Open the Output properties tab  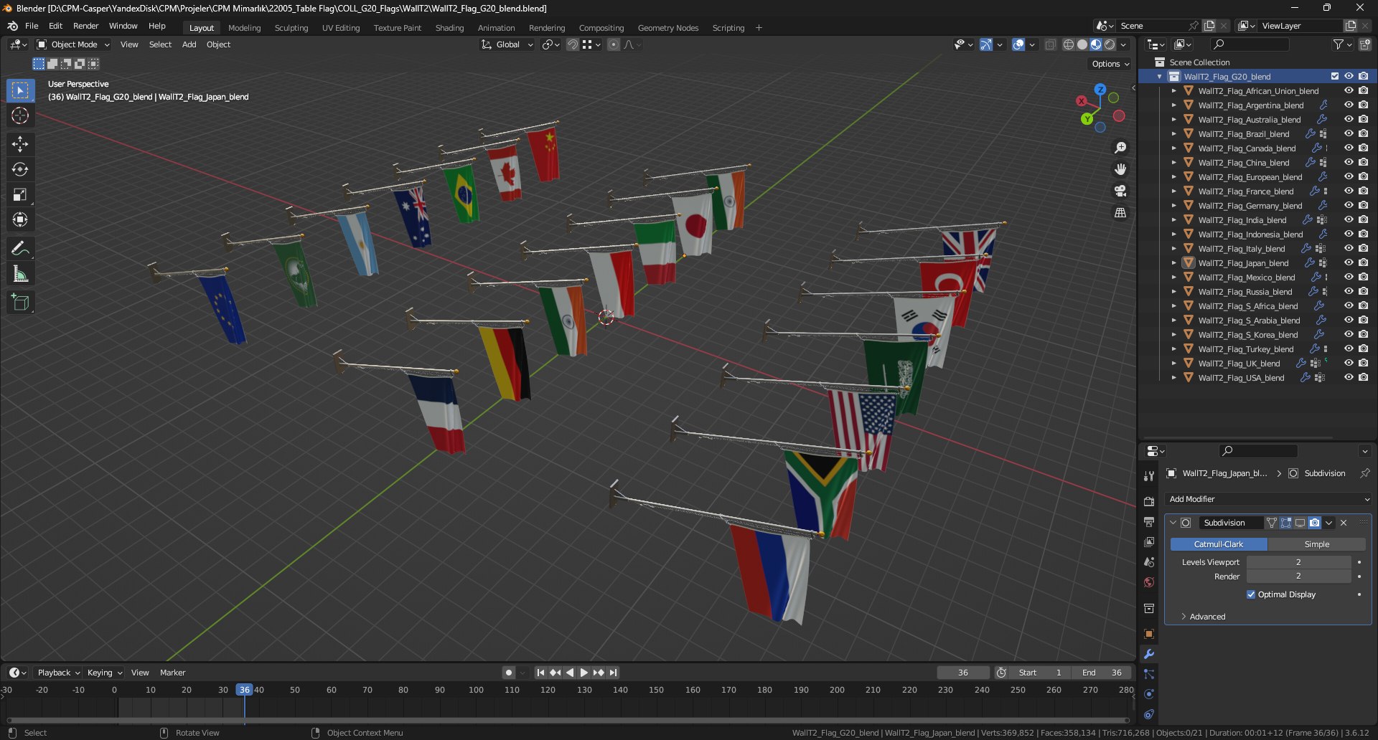point(1149,521)
